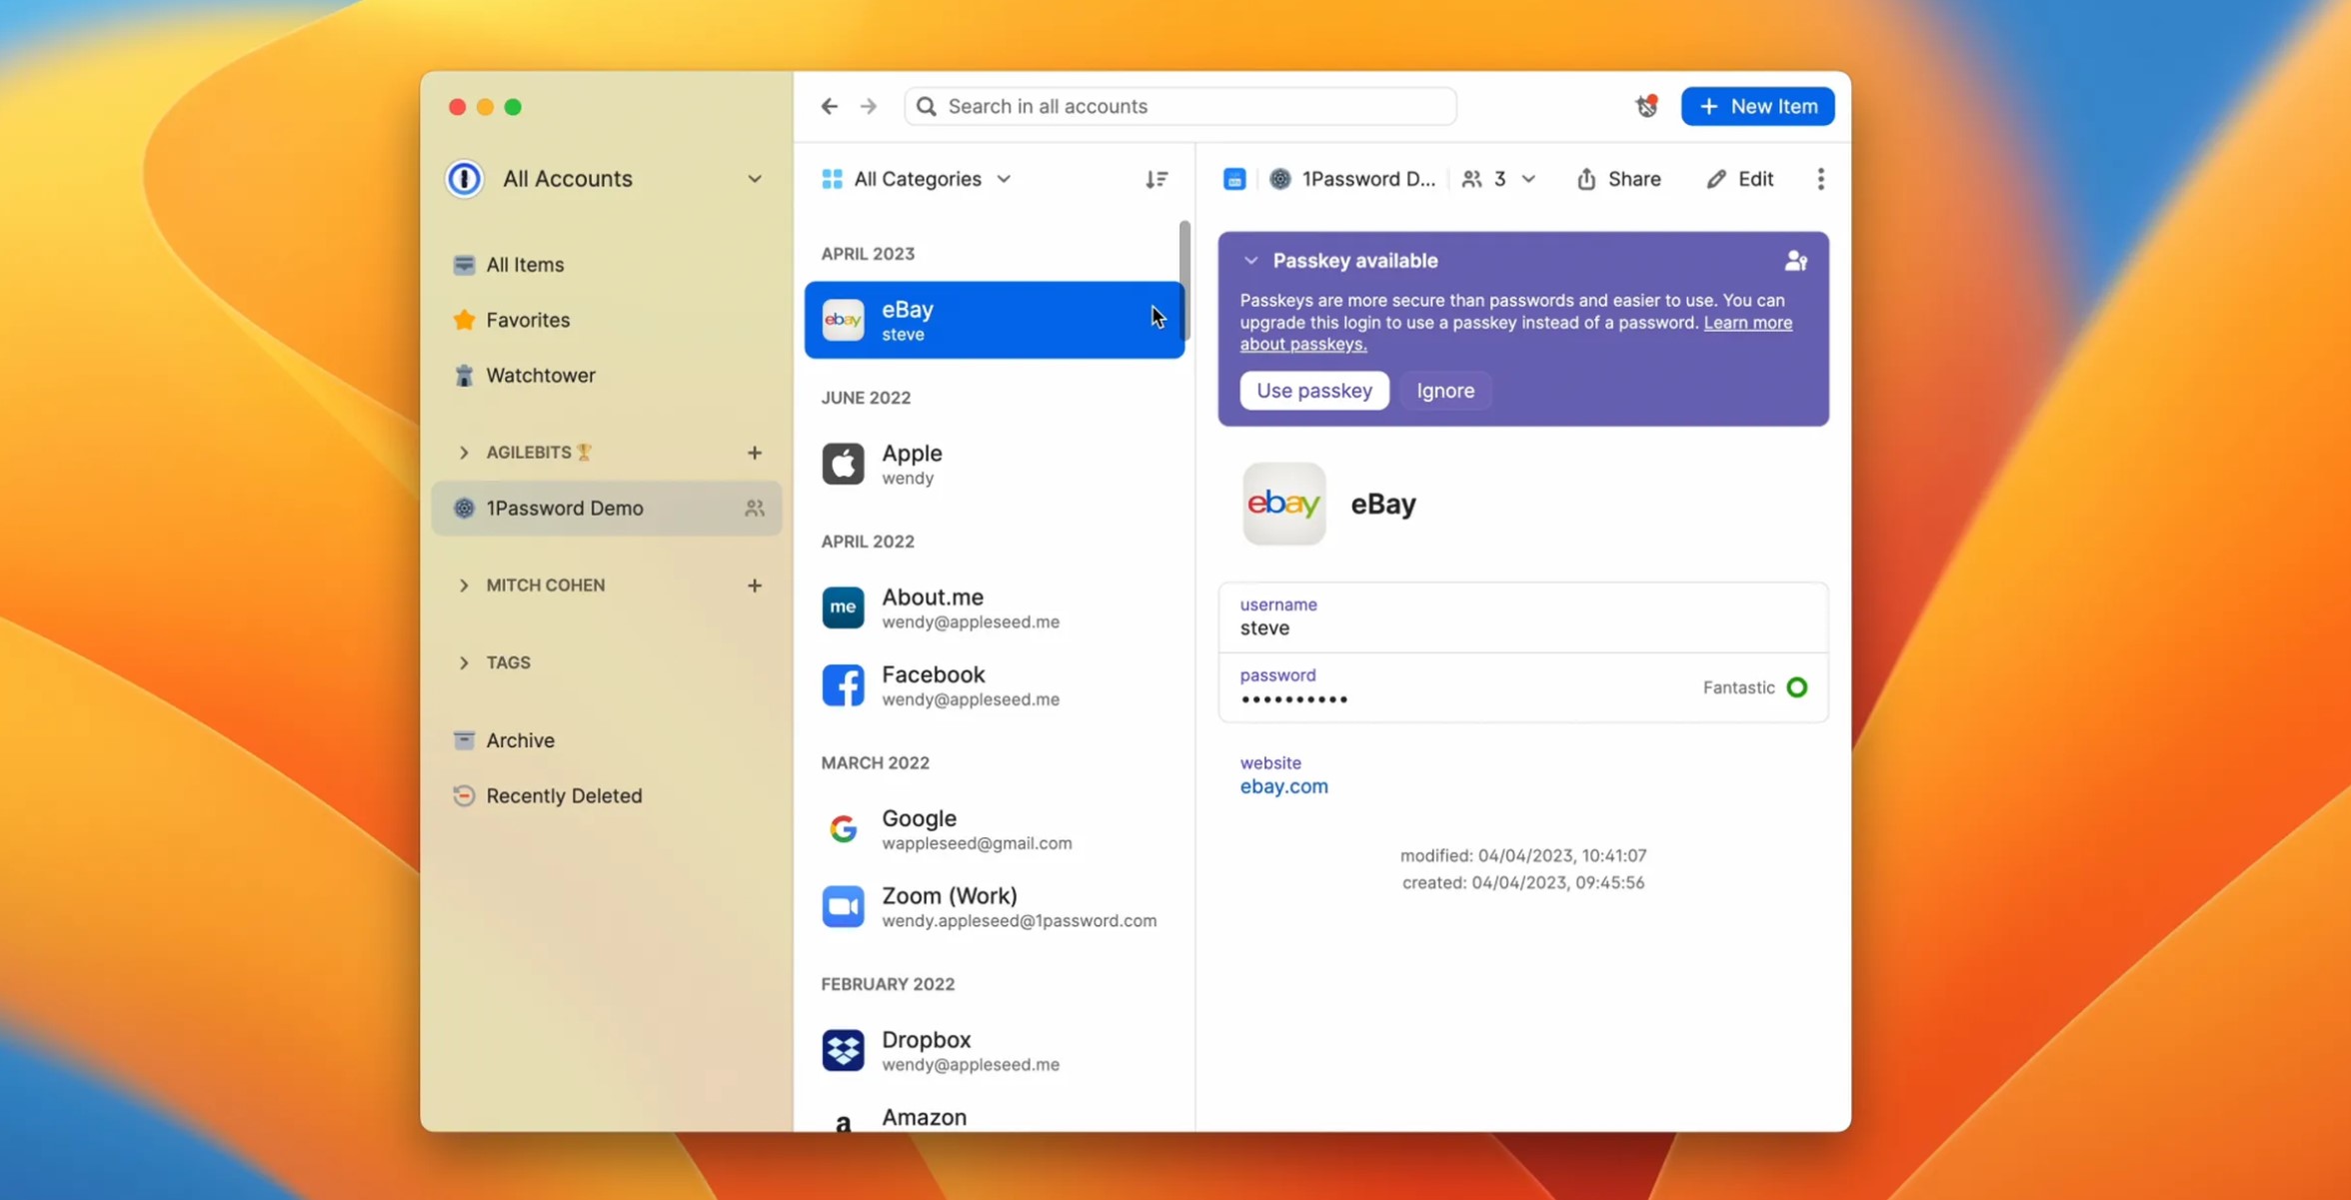Click the passkey person-key icon in banner

click(x=1795, y=261)
